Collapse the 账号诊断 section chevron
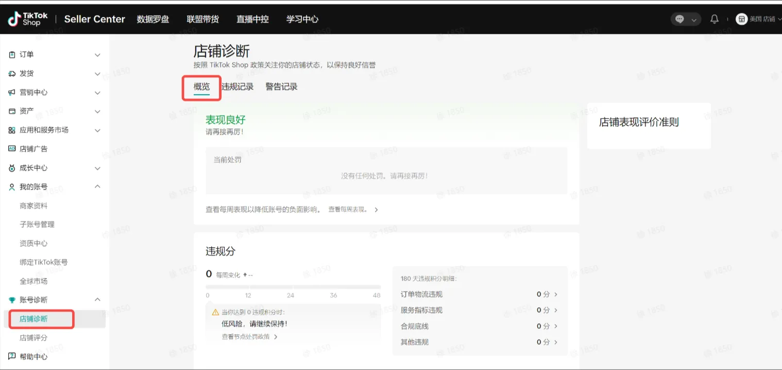 97,300
